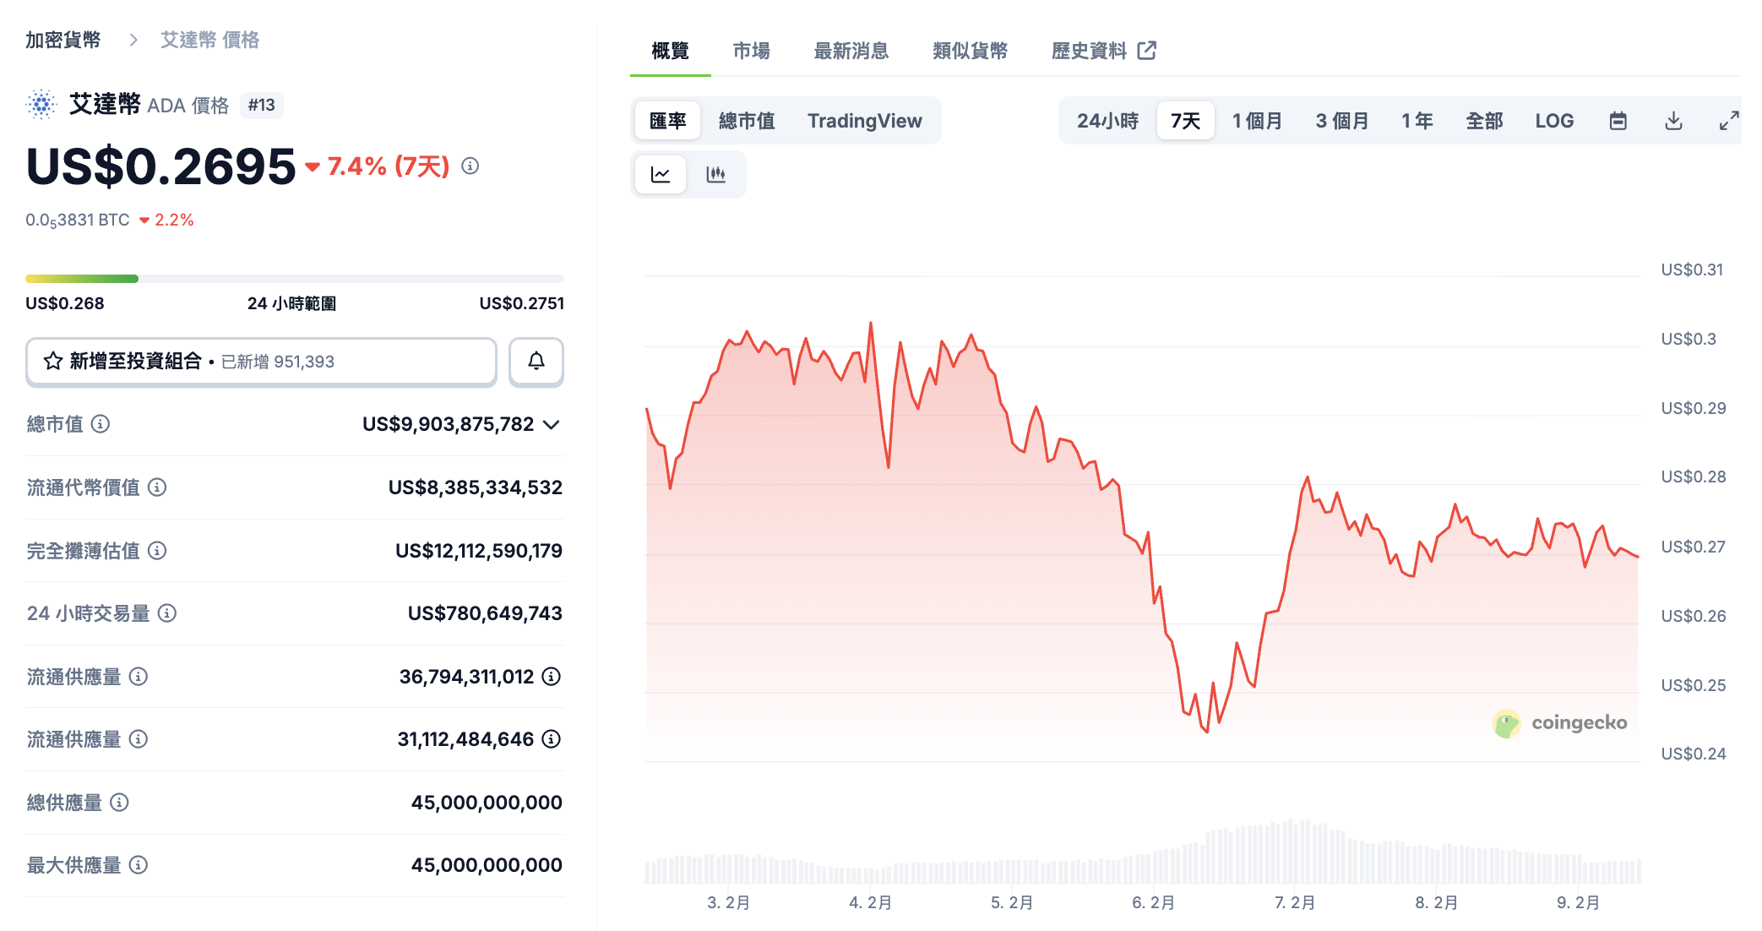Click info icon beside 24 小時交易量
1762x931 pixels.
pos(167,613)
